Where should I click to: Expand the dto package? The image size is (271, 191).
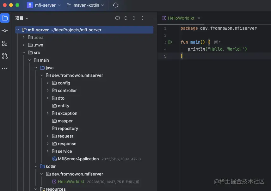pyautogui.click(x=48, y=98)
